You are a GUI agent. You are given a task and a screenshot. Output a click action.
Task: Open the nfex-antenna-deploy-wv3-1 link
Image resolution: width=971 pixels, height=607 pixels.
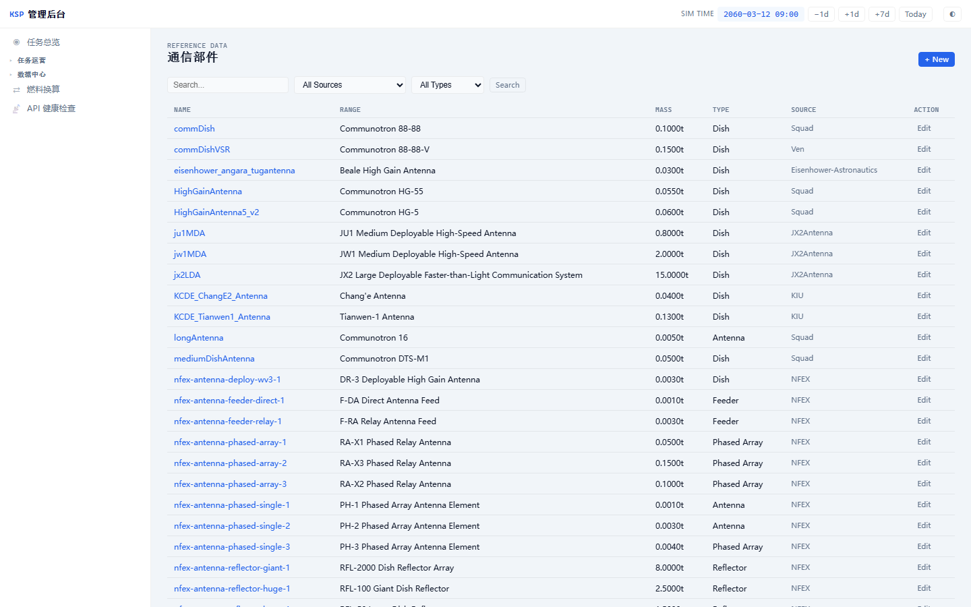[227, 379]
